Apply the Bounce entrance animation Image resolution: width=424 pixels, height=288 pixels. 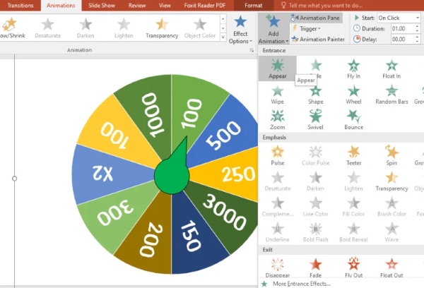click(353, 120)
